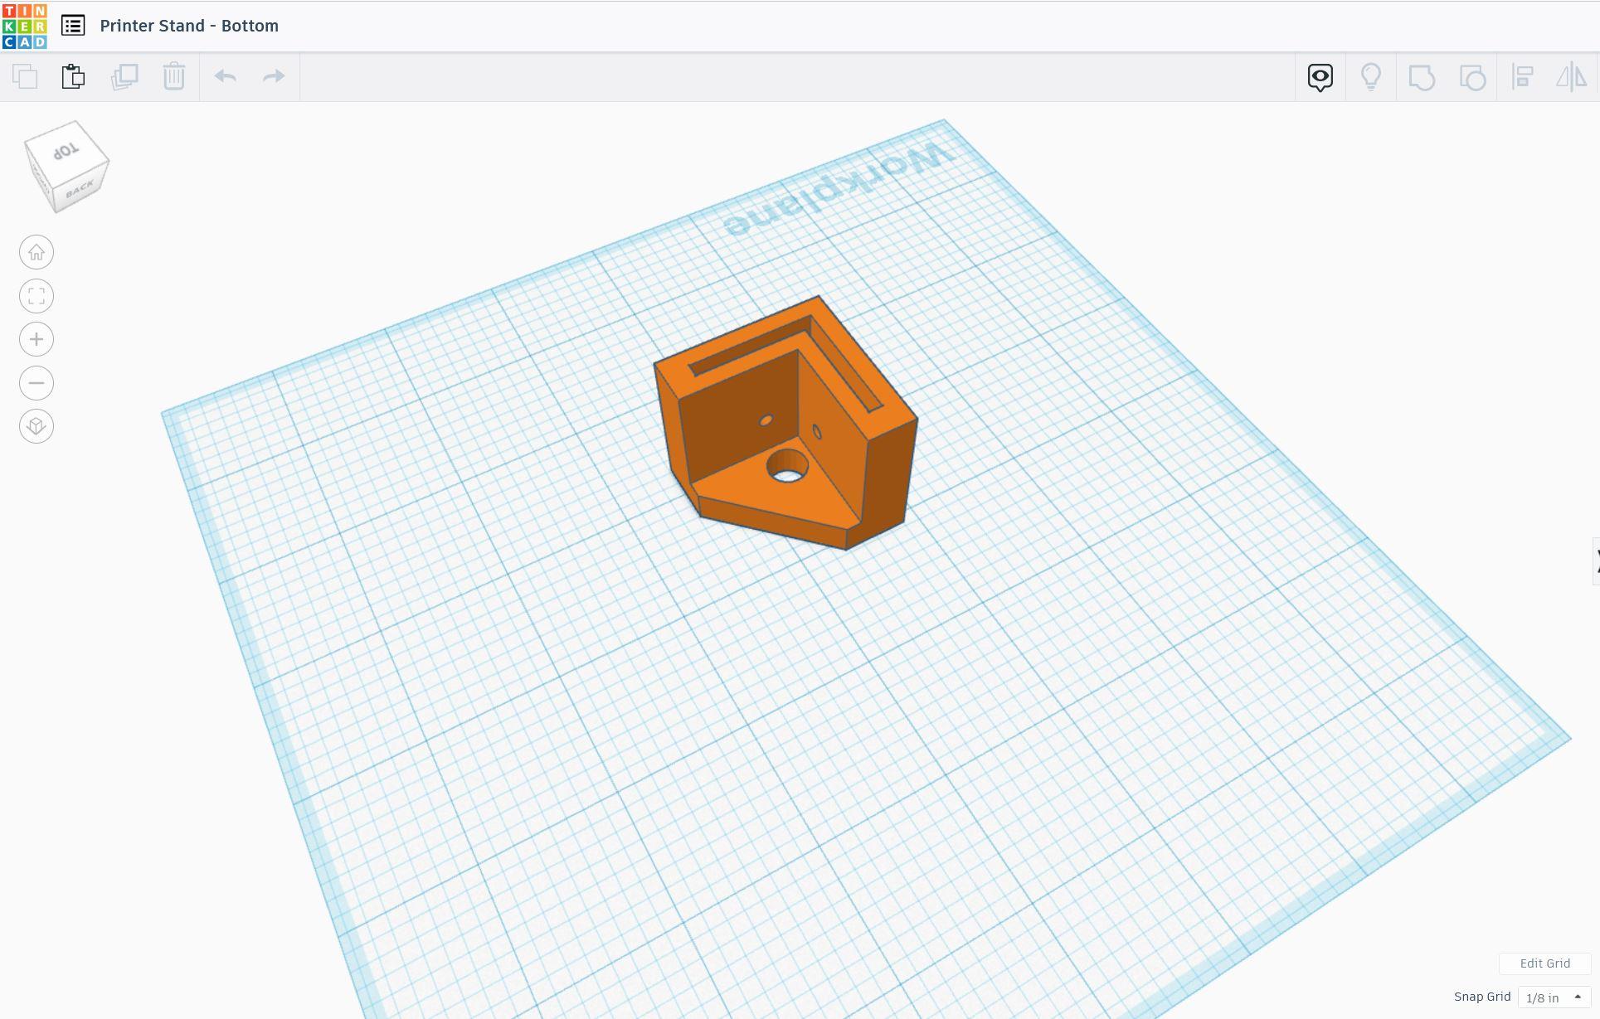Click the Edit Grid button
Image resolution: width=1600 pixels, height=1019 pixels.
point(1544,963)
